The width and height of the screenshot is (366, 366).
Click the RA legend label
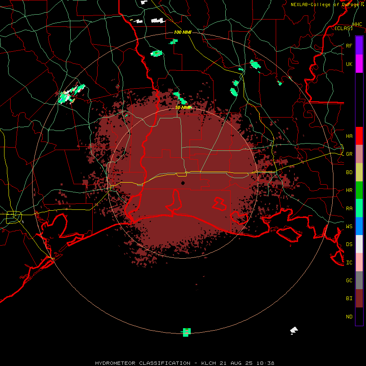click(x=349, y=209)
